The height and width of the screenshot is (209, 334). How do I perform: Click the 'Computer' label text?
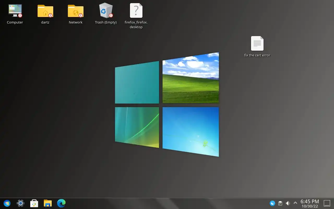pos(15,22)
